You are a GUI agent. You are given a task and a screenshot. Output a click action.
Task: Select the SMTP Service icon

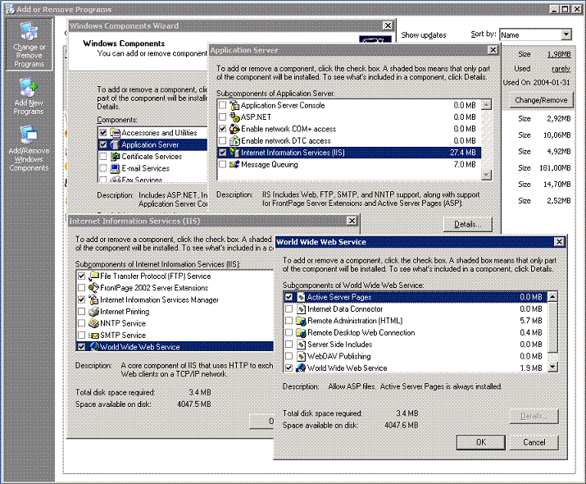click(93, 336)
